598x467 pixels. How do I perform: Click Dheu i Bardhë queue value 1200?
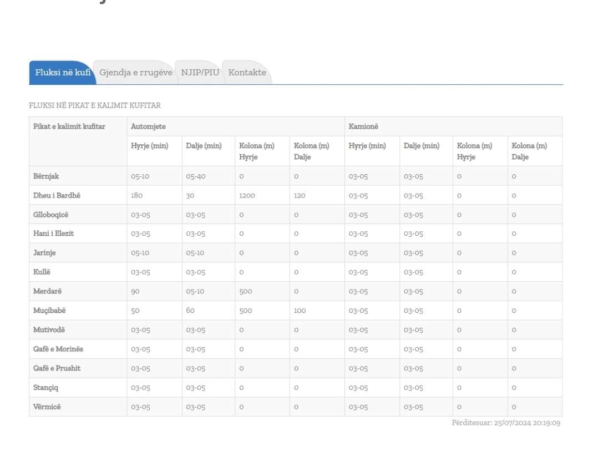click(x=247, y=196)
